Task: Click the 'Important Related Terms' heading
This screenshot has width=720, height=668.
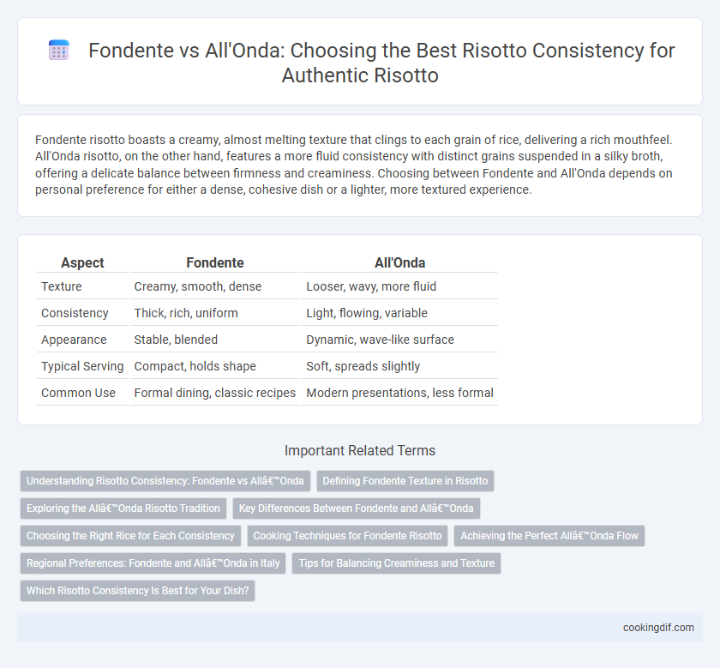Action: (x=360, y=451)
